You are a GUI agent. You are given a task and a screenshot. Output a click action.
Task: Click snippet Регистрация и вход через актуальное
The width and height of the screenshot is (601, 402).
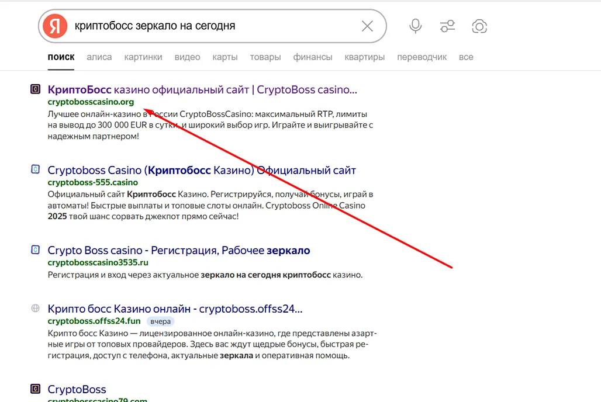tap(205, 275)
